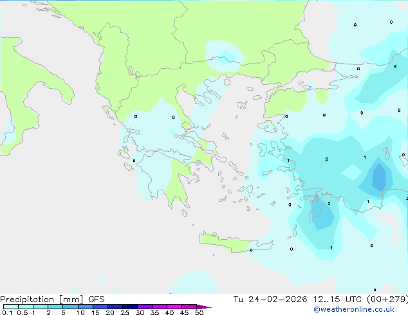Click the "Precipitation" title text
This screenshot has height=315, width=408.
27,300
